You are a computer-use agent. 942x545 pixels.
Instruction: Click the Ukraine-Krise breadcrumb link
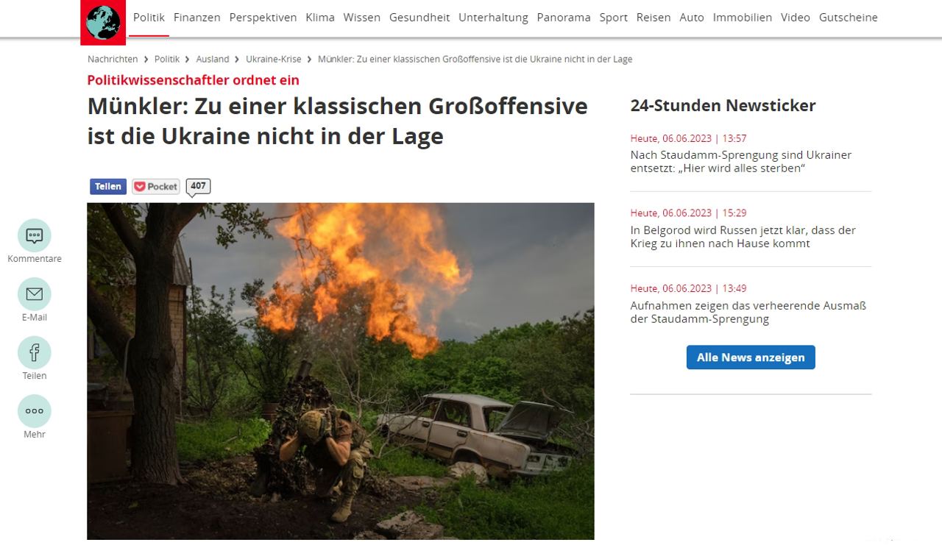coord(274,59)
